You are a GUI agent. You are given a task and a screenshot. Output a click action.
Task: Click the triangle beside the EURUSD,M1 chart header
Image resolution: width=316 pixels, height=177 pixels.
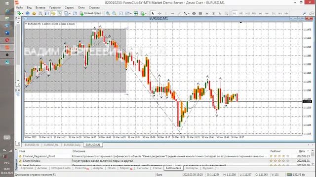pos(26,24)
